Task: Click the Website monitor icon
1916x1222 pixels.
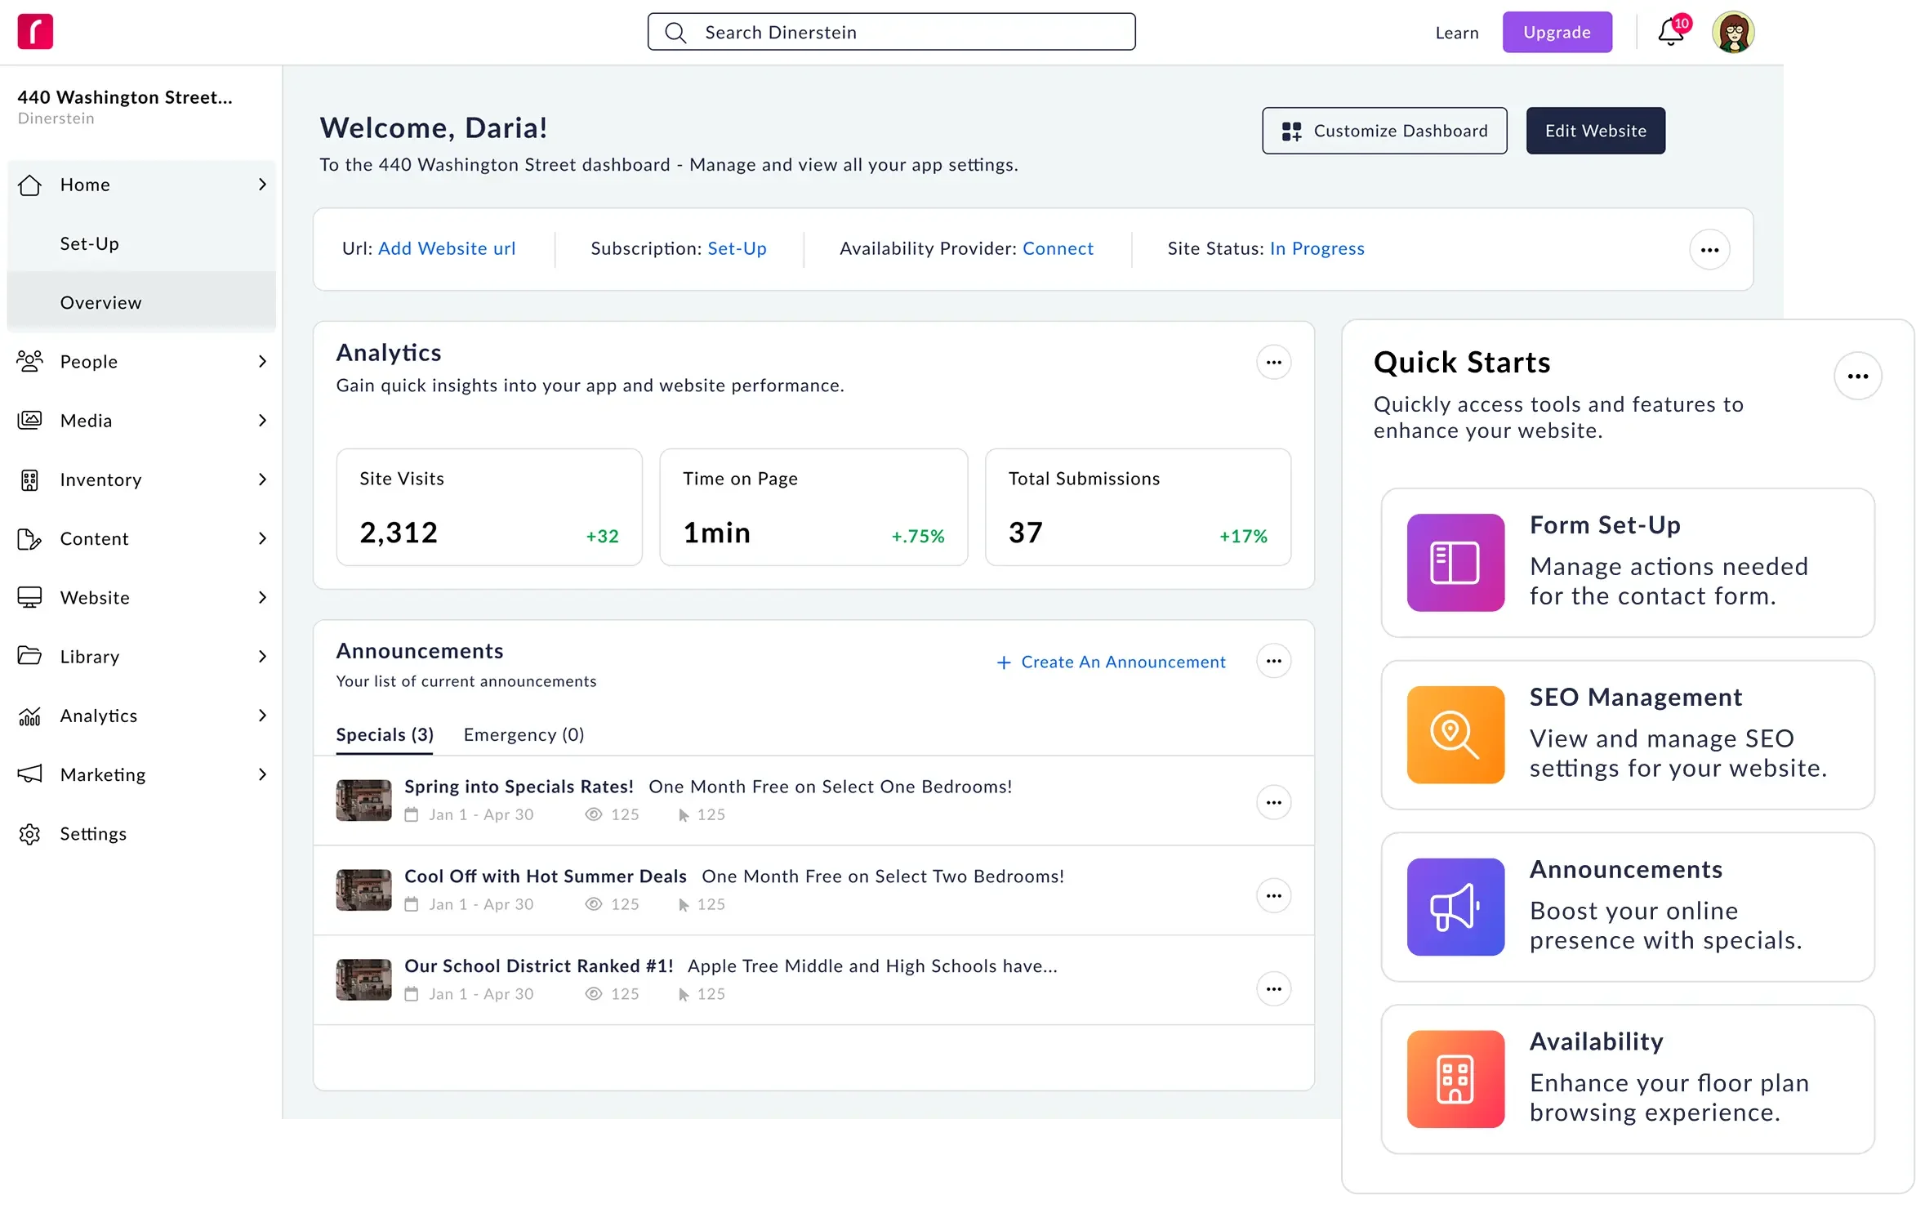Action: (30, 598)
